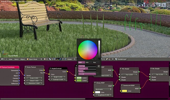Collapse the Mix Shader node with Fac 0.100
This screenshot has width=170, height=100.
click(151, 69)
